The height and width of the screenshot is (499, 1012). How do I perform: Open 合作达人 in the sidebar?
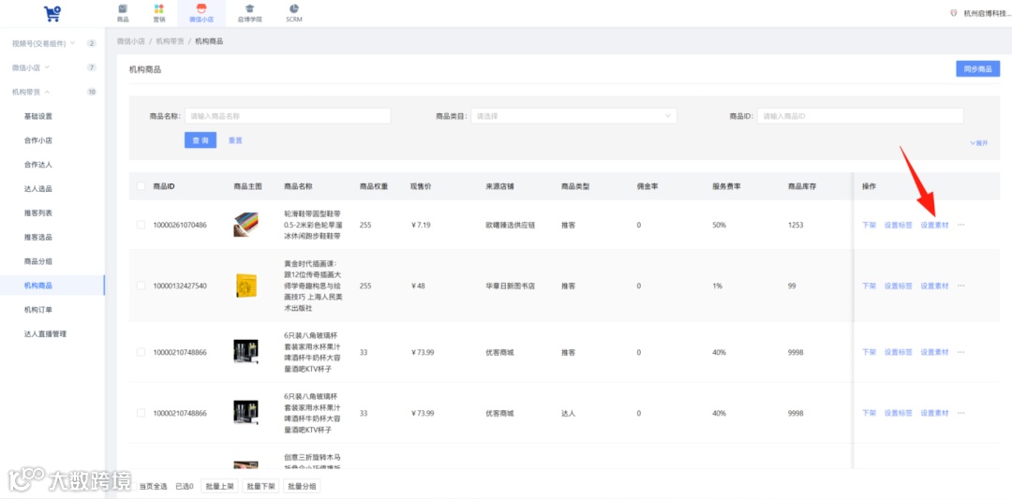coord(38,165)
